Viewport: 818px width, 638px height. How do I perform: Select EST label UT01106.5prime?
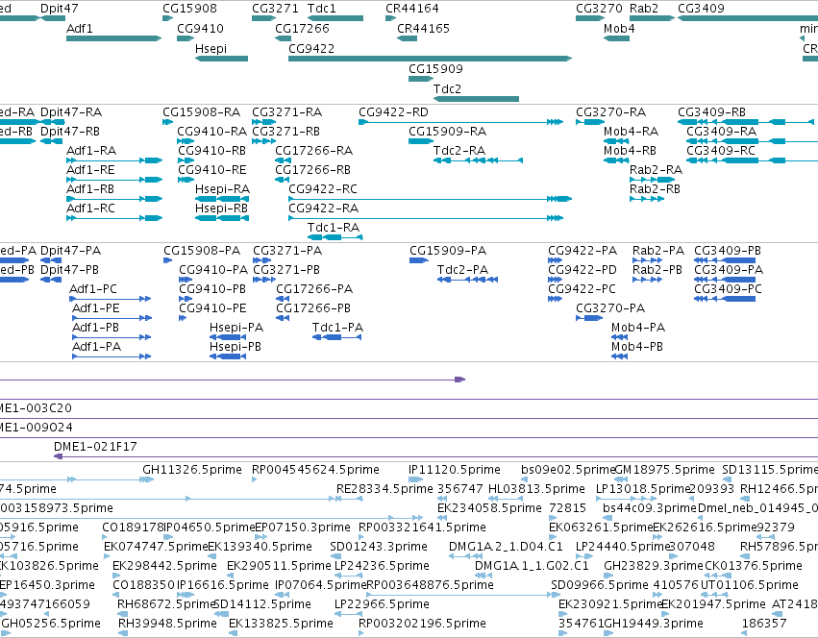(749, 585)
